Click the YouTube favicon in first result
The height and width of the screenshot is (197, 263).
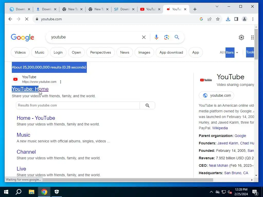click(15, 79)
